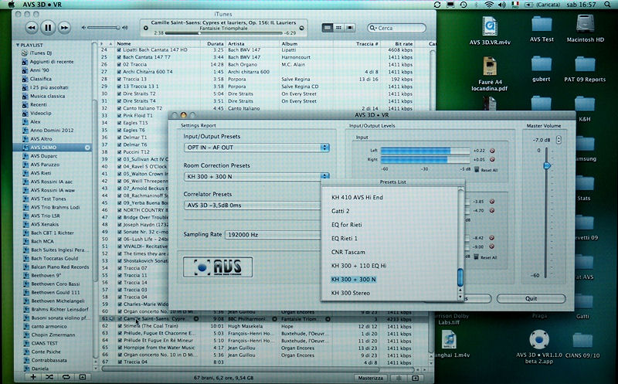
Task: Choose CNR Tascam preset
Action: tap(348, 252)
